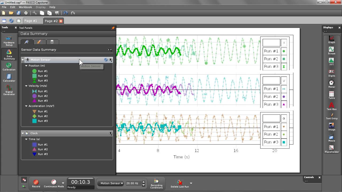The height and width of the screenshot is (192, 342).
Task: Open the Help menu
Action: point(52,7)
